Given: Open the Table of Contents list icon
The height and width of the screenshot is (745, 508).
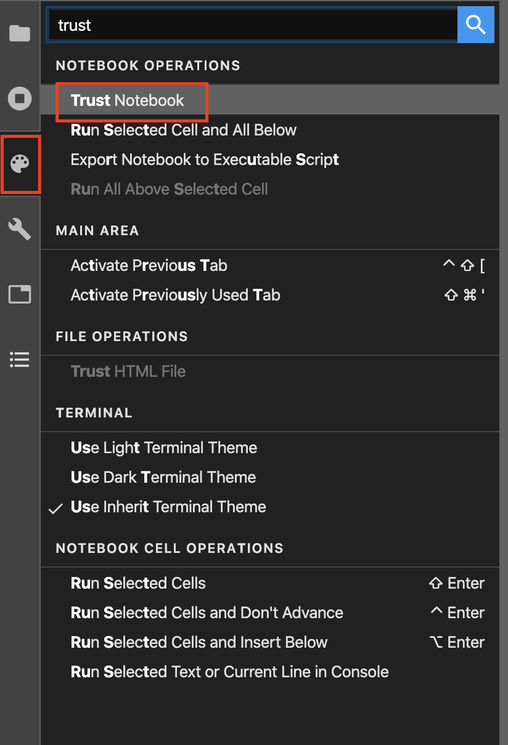Looking at the screenshot, I should (20, 360).
